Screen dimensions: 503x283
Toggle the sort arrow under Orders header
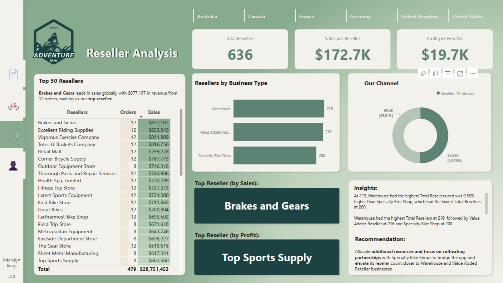pos(141,117)
